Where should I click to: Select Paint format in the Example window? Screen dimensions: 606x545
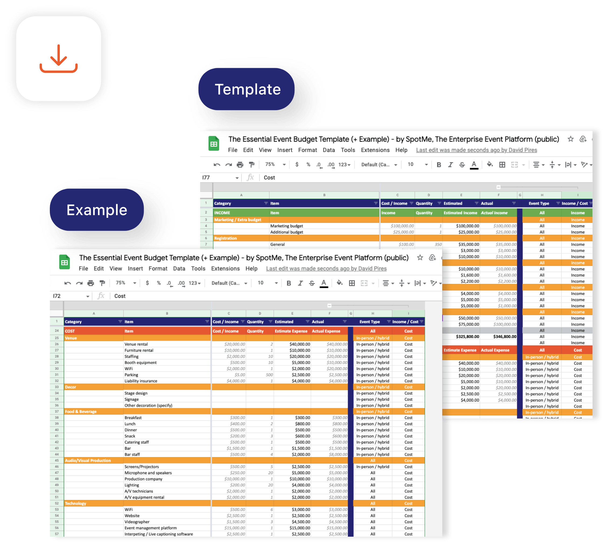click(x=102, y=283)
